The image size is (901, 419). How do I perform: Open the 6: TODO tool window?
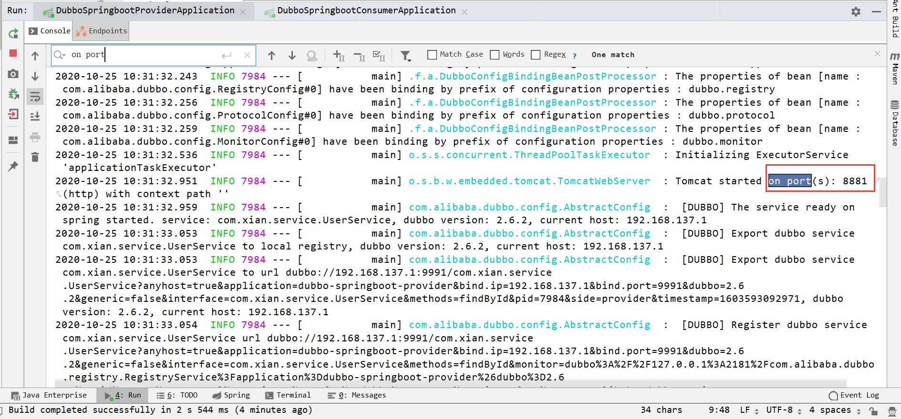coord(177,395)
